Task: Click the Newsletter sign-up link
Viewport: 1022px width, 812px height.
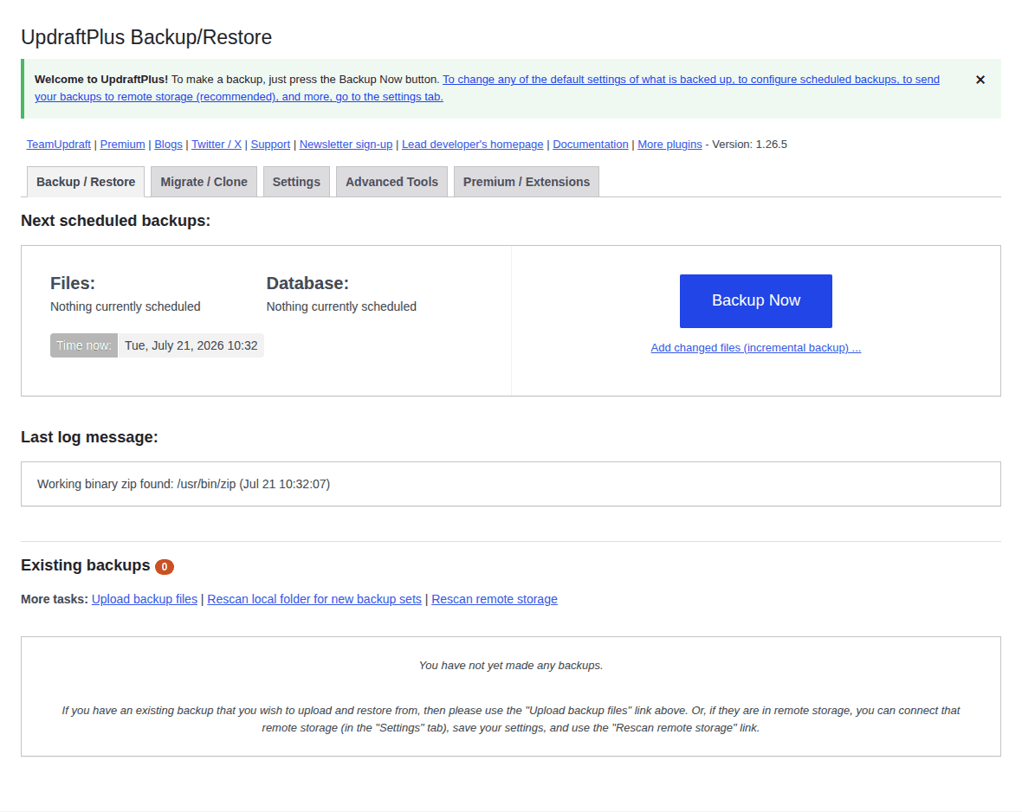Action: (346, 144)
